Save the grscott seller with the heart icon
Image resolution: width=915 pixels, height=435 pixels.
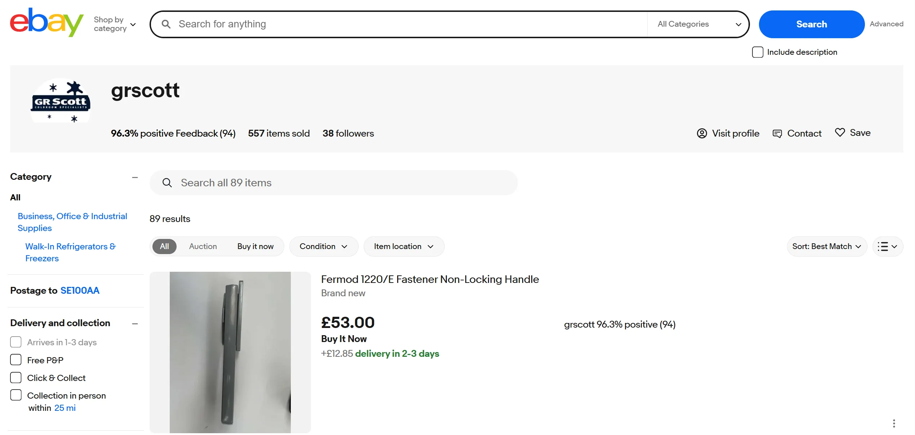[840, 133]
